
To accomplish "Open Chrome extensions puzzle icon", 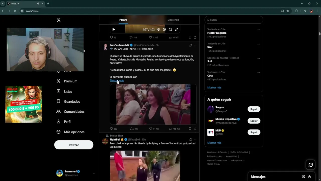I will (x=296, y=11).
